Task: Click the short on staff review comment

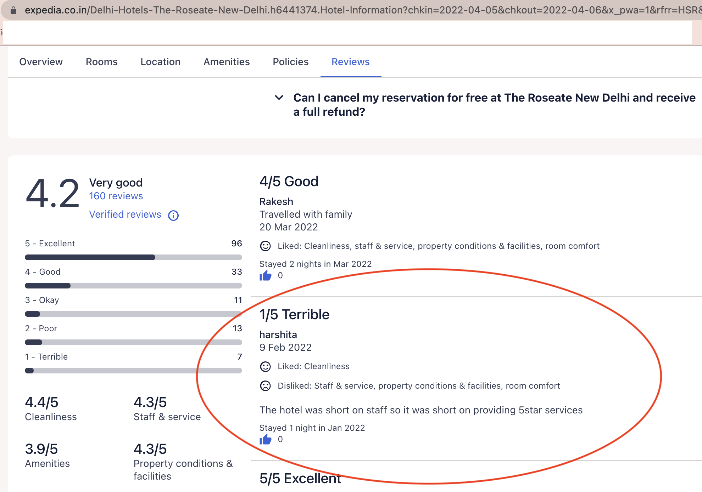Action: [421, 410]
